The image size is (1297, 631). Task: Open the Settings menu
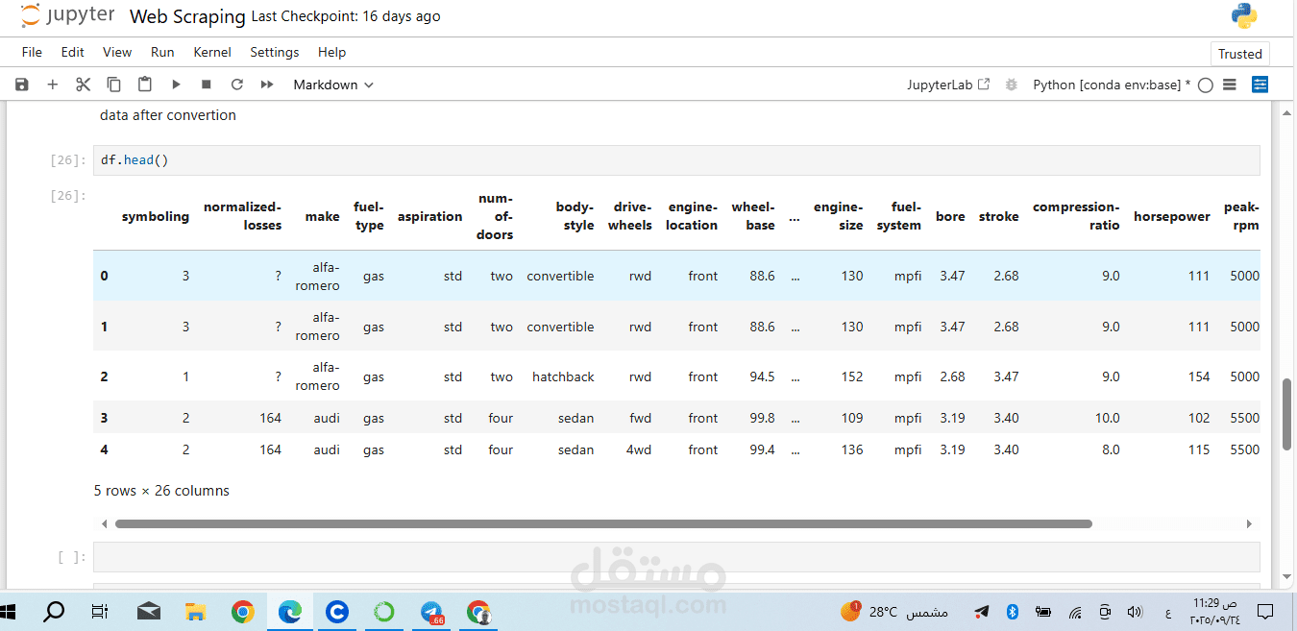pyautogui.click(x=274, y=52)
